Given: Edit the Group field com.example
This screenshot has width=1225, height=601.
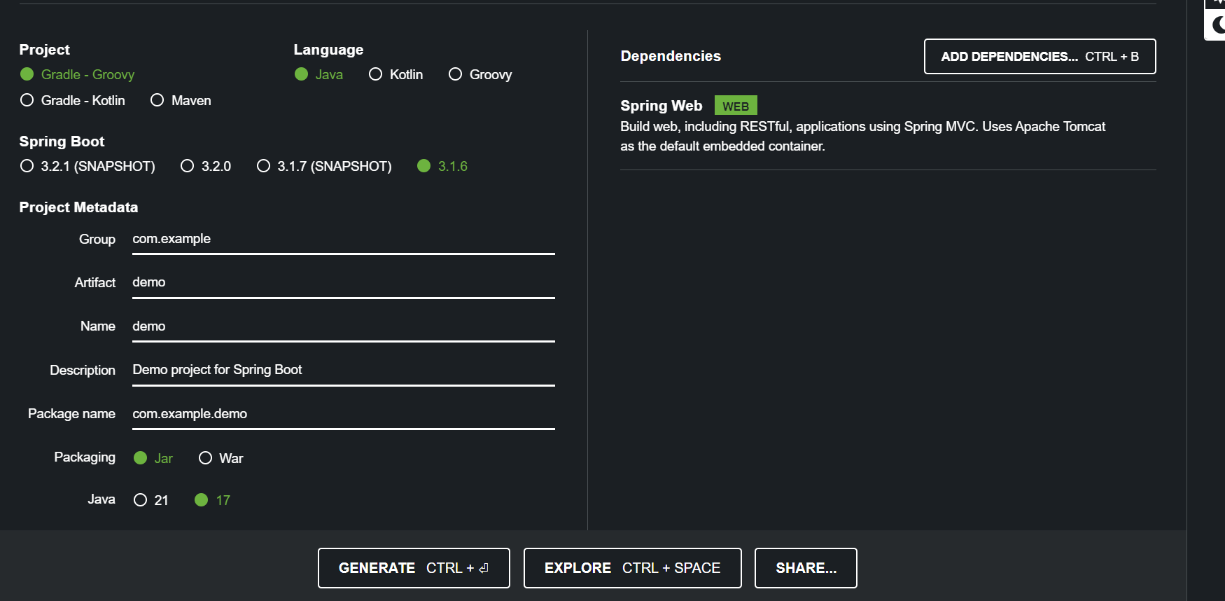Looking at the screenshot, I should tap(344, 240).
